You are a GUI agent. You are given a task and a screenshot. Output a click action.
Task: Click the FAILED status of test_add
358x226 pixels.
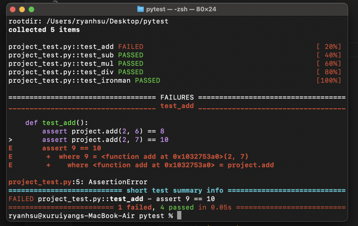click(x=131, y=47)
